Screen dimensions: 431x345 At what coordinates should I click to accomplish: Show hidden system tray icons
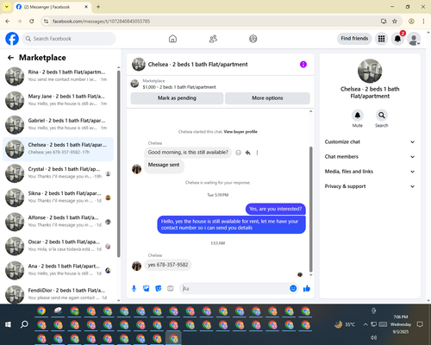[365, 324]
